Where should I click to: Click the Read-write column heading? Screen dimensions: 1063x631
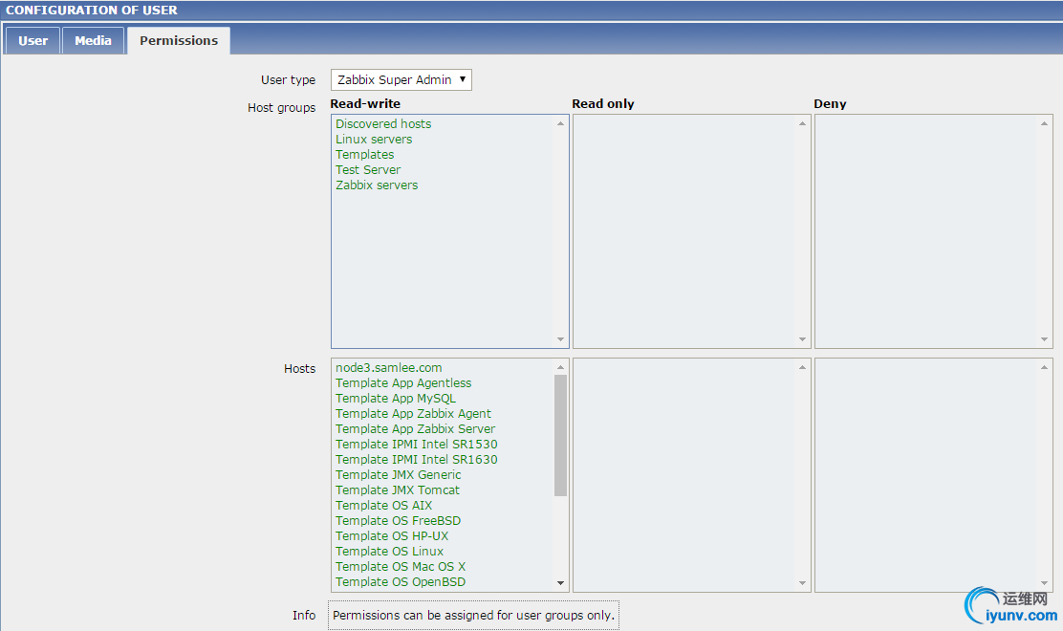pyautogui.click(x=365, y=103)
